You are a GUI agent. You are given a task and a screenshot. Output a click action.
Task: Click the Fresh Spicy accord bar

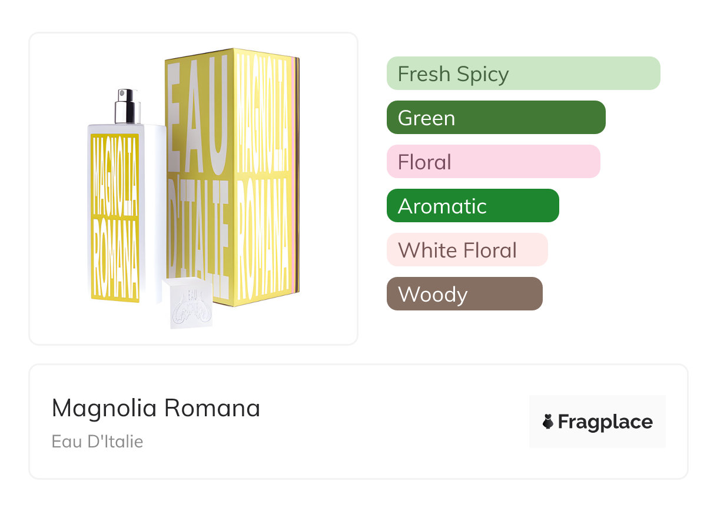point(523,73)
